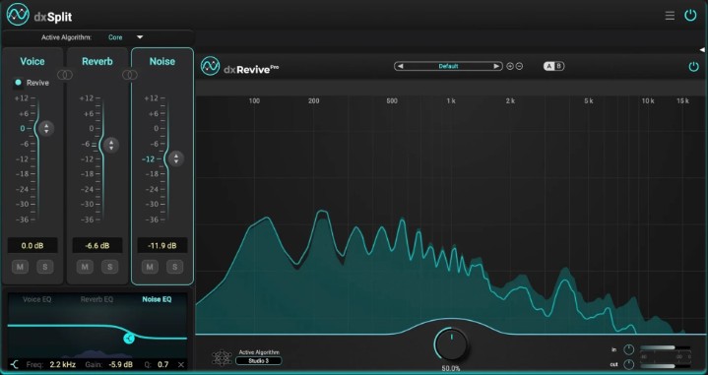708x375 pixels.
Task: Toggle the dxRevive power button
Action: point(693,67)
